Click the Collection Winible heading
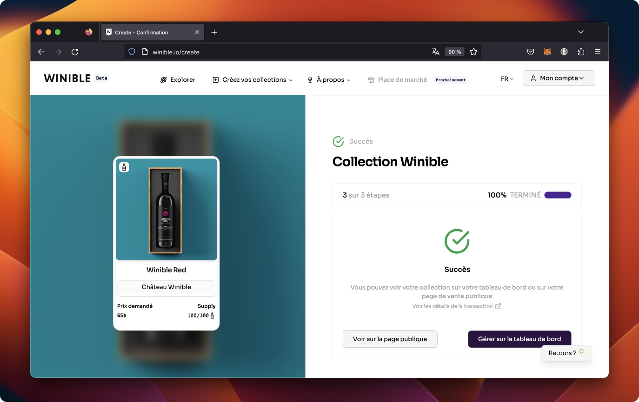Viewport: 639px width, 402px height. 390,162
